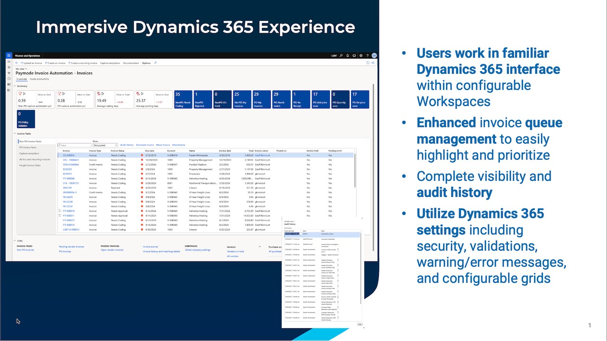The height and width of the screenshot is (341, 607).
Task: Click Attachments above the grid
Action: coord(179,145)
